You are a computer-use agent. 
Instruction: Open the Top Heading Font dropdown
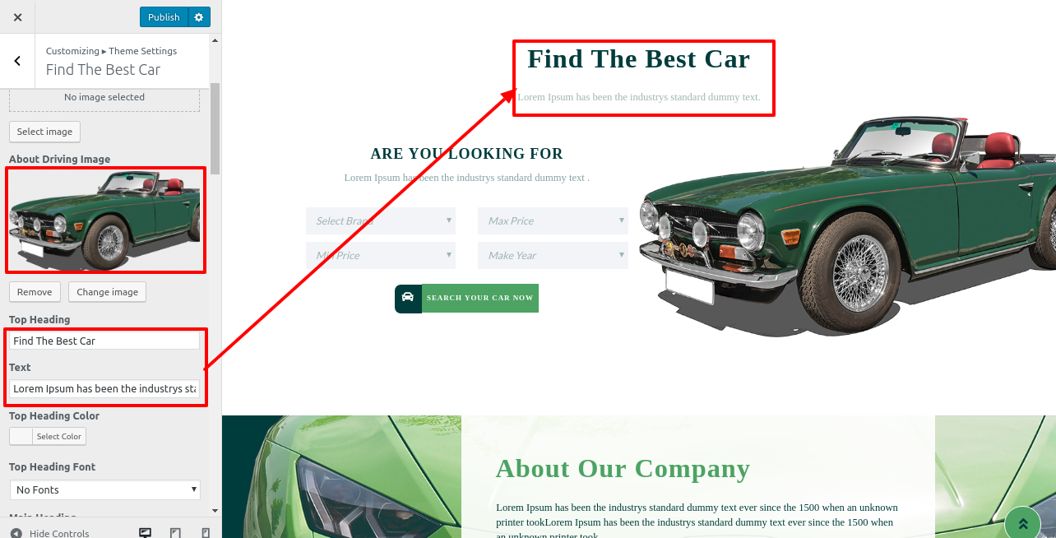click(105, 489)
